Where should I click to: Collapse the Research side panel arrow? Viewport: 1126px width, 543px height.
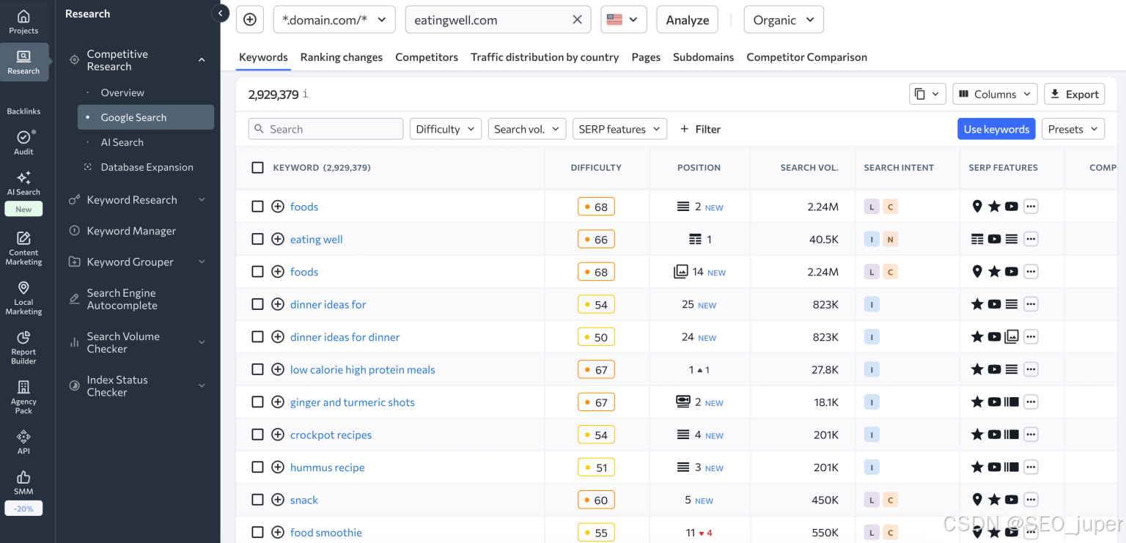(220, 13)
